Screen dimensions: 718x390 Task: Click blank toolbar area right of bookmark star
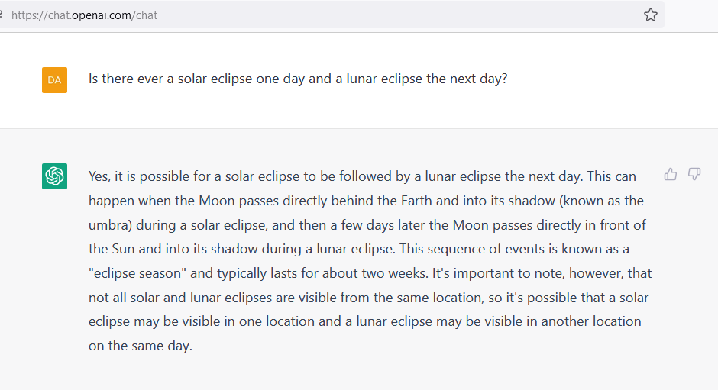(x=691, y=15)
